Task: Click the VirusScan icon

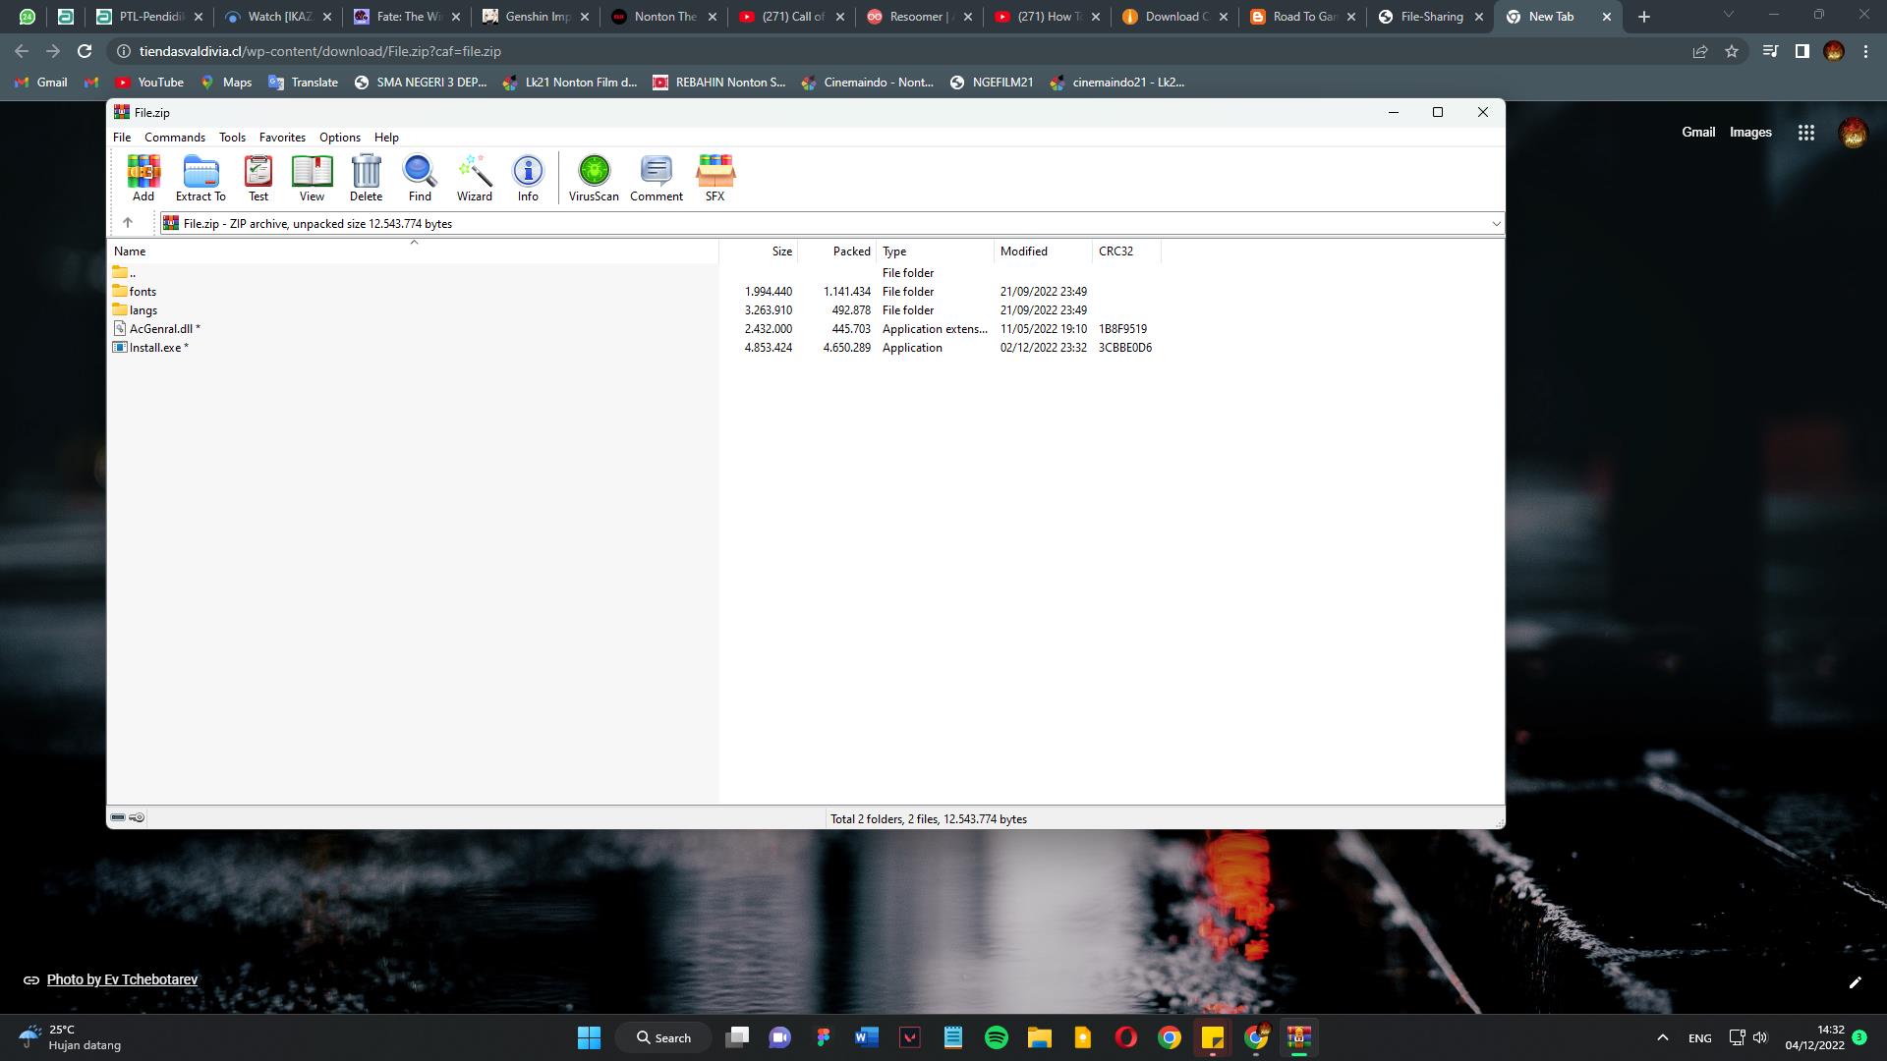Action: [594, 178]
